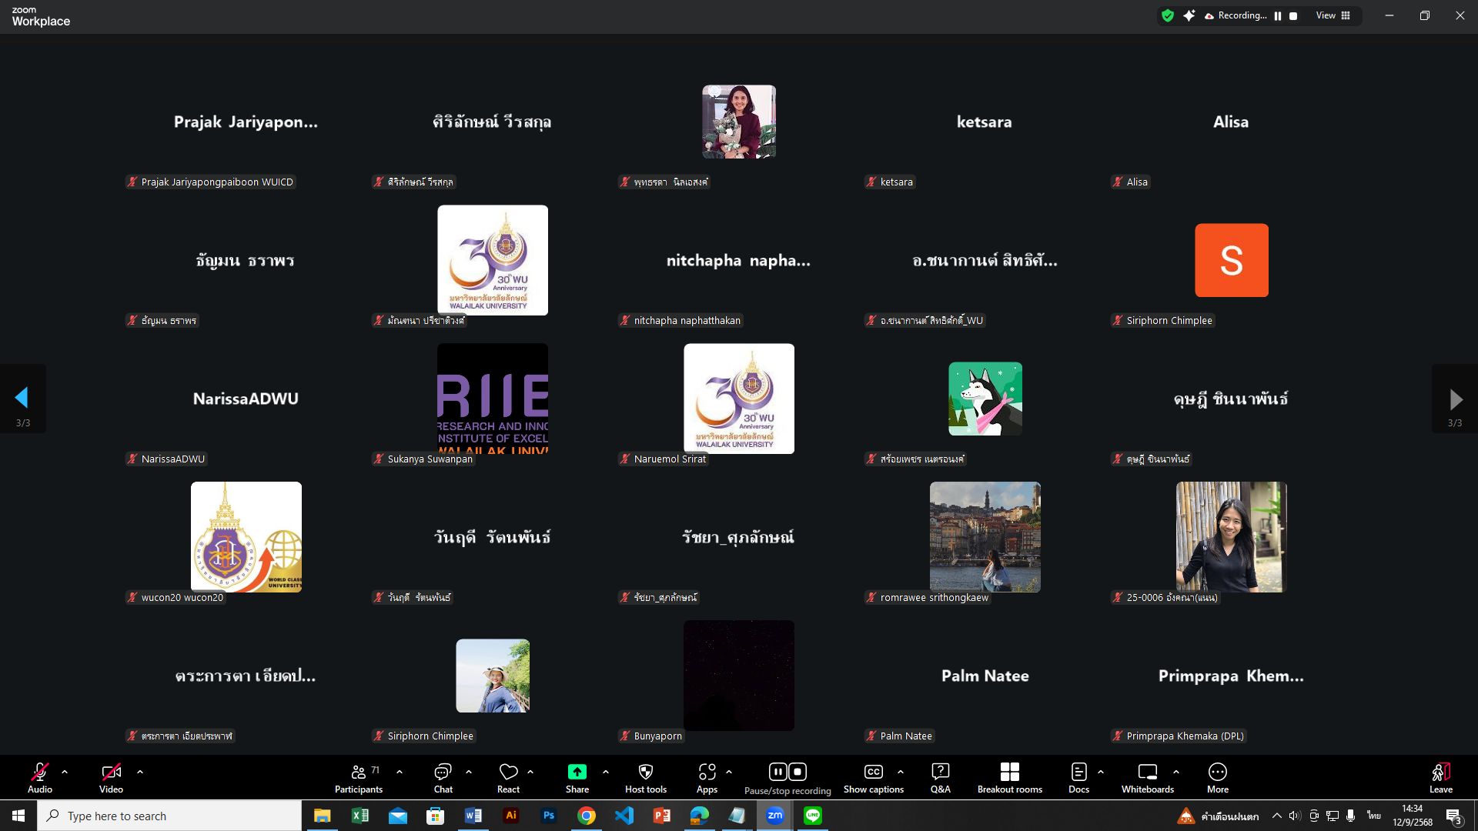Viewport: 1478px width, 831px height.
Task: Go to previous gallery page arrow
Action: pyautogui.click(x=22, y=398)
